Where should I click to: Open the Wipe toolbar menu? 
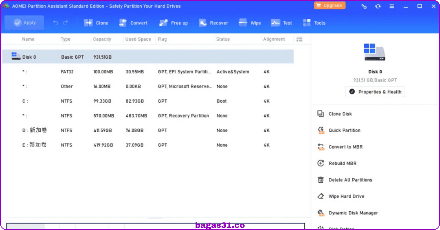(x=250, y=23)
